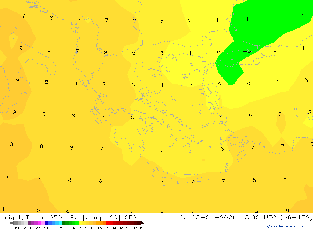This screenshot has width=313, height=229.
Task: Pick the cyan swatch at -18
Action: (60, 223)
